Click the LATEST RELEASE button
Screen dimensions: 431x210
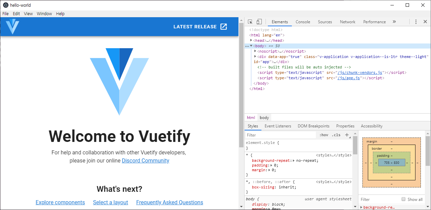point(200,27)
